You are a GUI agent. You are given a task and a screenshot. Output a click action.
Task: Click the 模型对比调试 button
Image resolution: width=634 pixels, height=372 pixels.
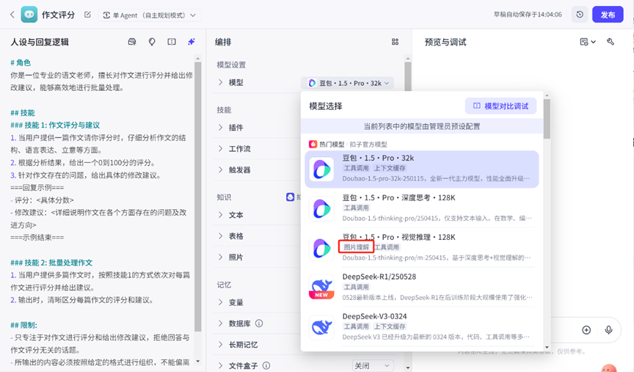[x=500, y=106]
